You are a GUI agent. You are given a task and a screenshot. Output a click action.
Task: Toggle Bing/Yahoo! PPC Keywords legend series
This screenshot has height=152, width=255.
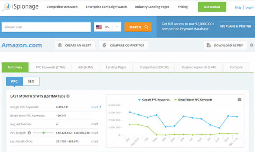[193, 100]
